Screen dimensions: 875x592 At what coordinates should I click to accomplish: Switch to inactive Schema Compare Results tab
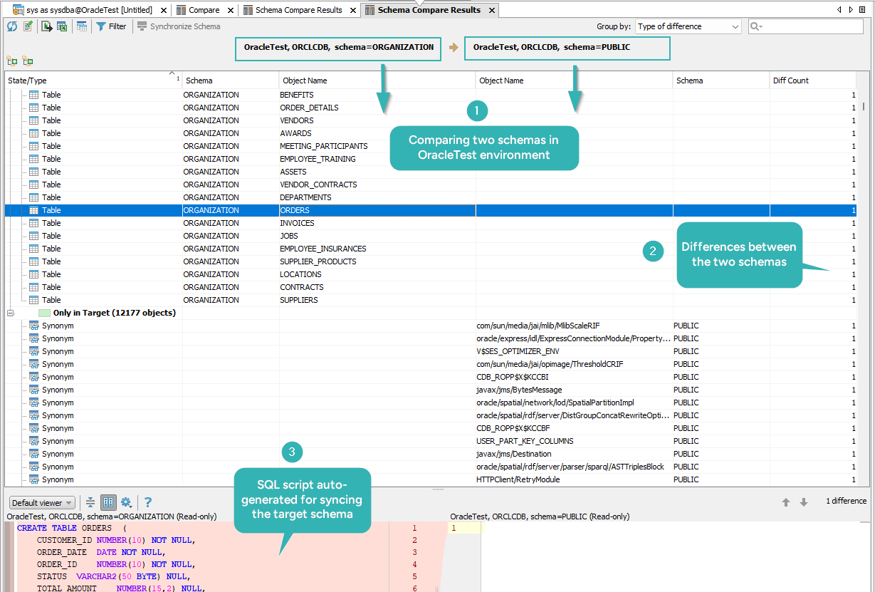pos(298,10)
